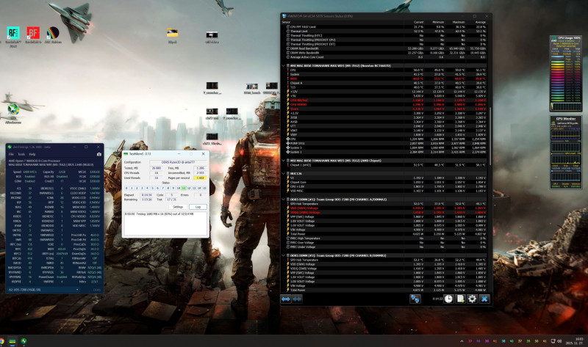Click Speed value in ZenTimings
This screenshot has height=347, width=588.
point(29,172)
